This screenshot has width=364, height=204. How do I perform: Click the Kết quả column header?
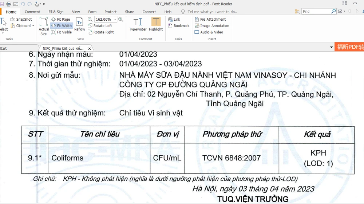pyautogui.click(x=317, y=135)
